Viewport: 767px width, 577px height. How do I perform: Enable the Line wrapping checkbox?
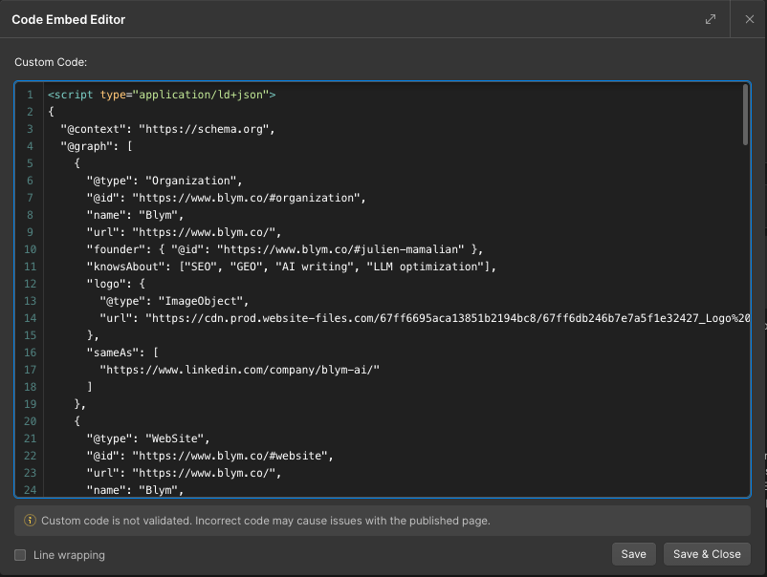19,554
